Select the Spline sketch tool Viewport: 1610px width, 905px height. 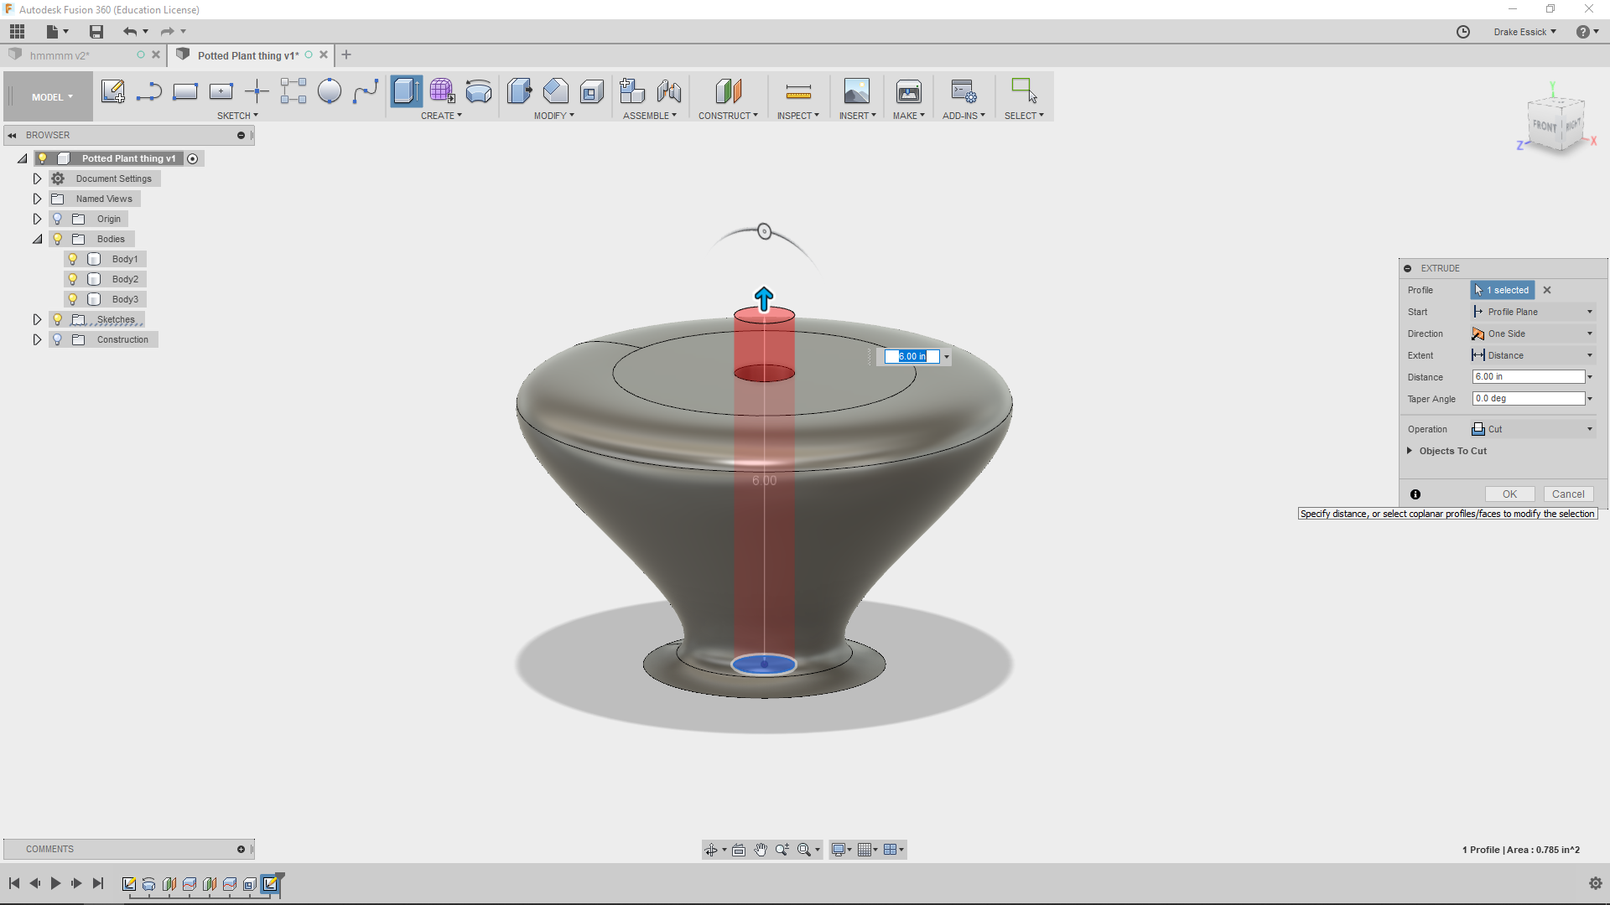pos(365,90)
